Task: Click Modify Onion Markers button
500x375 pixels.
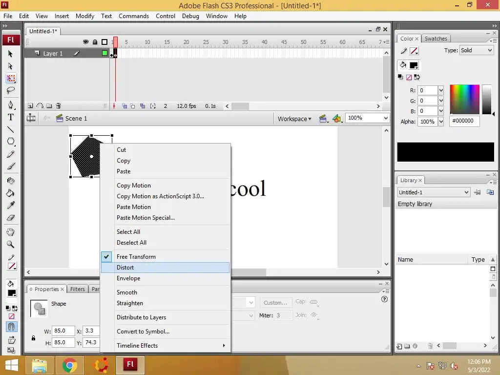Action: (153, 106)
